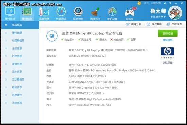Select 硬盘信息 in the sidebar
Screen dimensions: 187x125
click(x=17, y=64)
